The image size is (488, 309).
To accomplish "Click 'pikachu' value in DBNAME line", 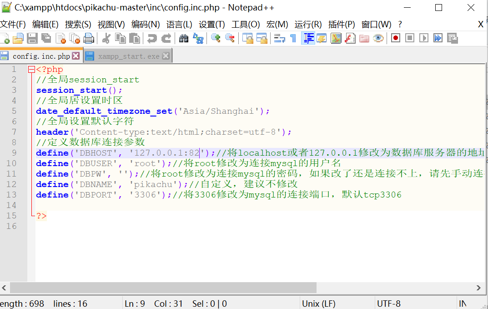I will tap(153, 184).
